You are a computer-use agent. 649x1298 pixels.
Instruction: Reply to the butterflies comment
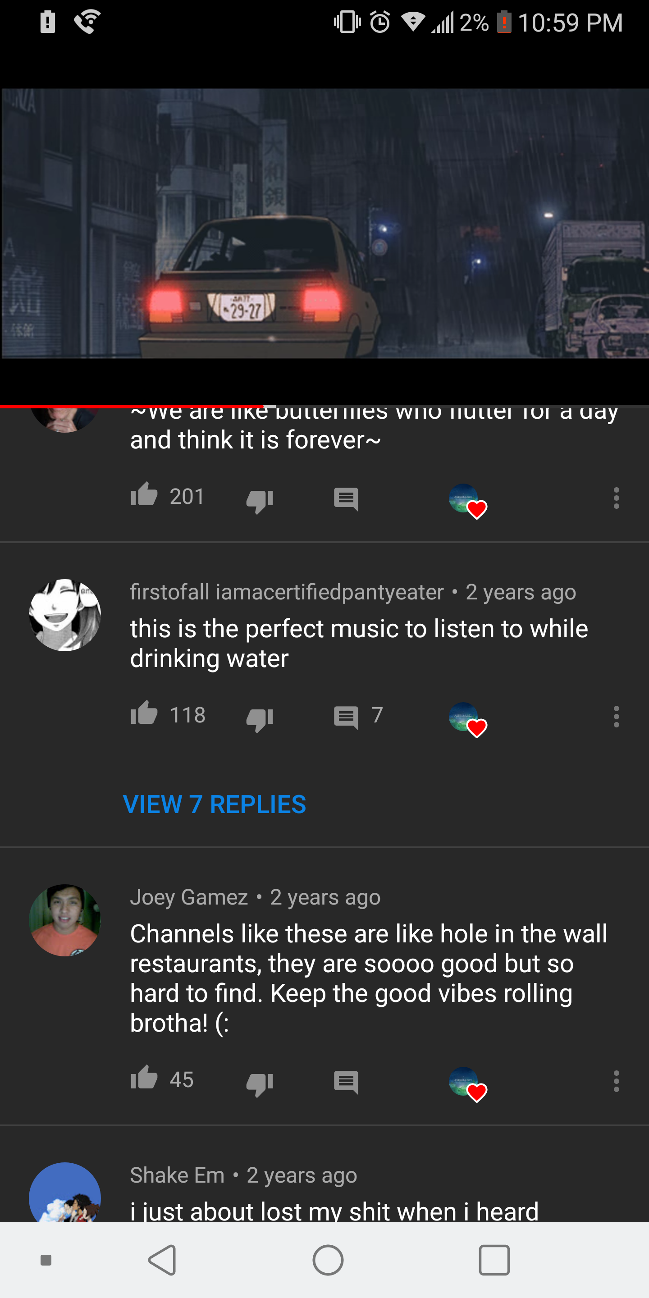click(x=346, y=499)
